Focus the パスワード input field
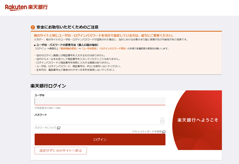The width and height of the screenshot is (239, 164). point(100,121)
